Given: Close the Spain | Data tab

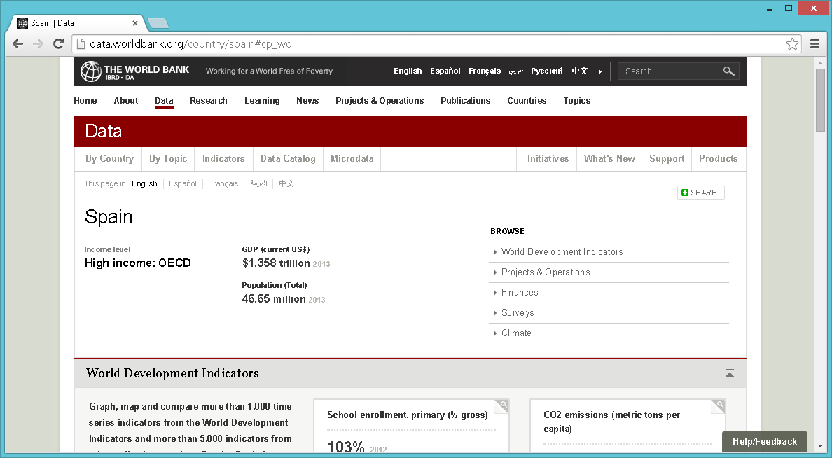Looking at the screenshot, I should (x=134, y=23).
